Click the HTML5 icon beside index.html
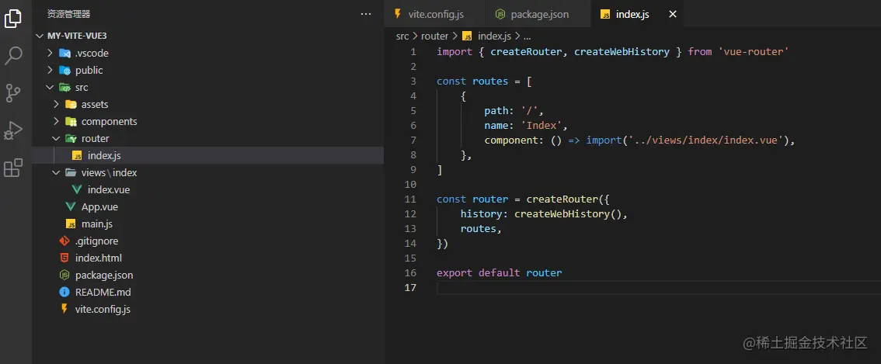Image resolution: width=881 pixels, height=364 pixels. (64, 258)
